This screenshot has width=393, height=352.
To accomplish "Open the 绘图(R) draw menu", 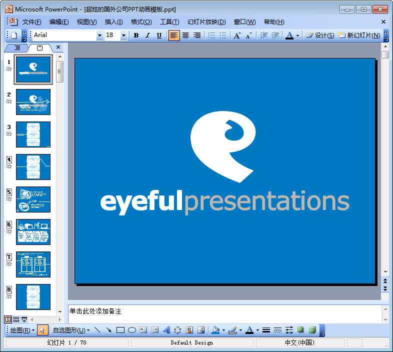I will (22, 330).
